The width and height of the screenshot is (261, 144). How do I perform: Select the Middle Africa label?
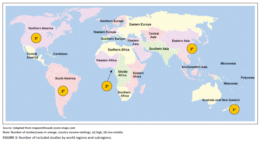pyautogui.click(x=122, y=73)
